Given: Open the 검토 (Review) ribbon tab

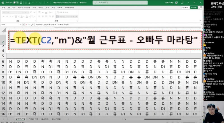Looking at the screenshot, I should tap(47, 8).
